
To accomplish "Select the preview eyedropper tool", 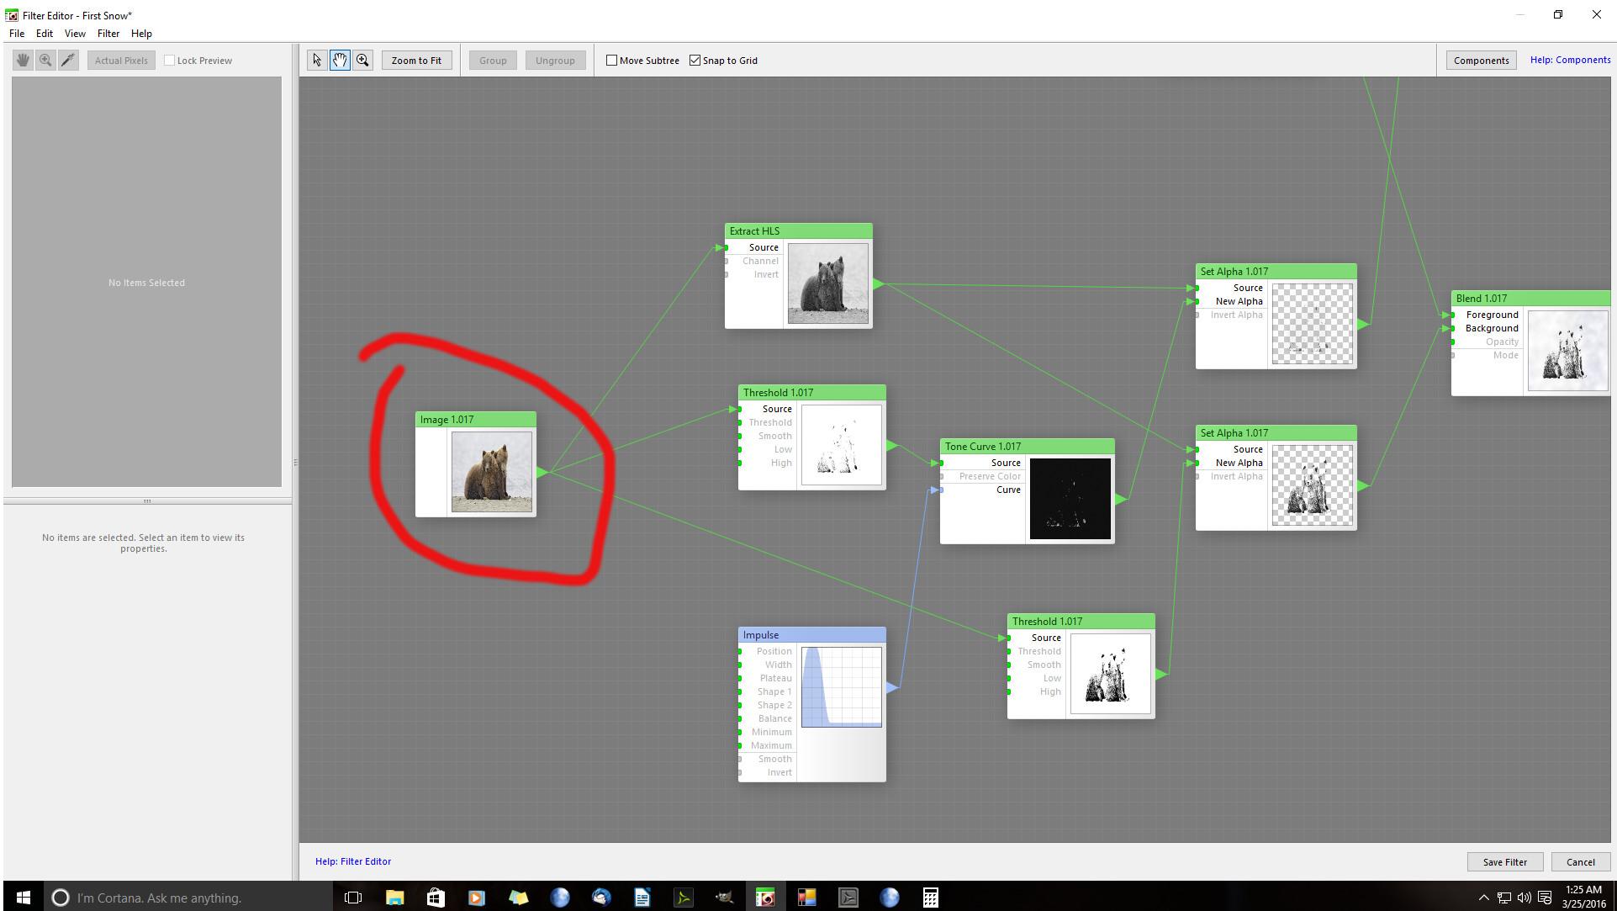I will [68, 61].
